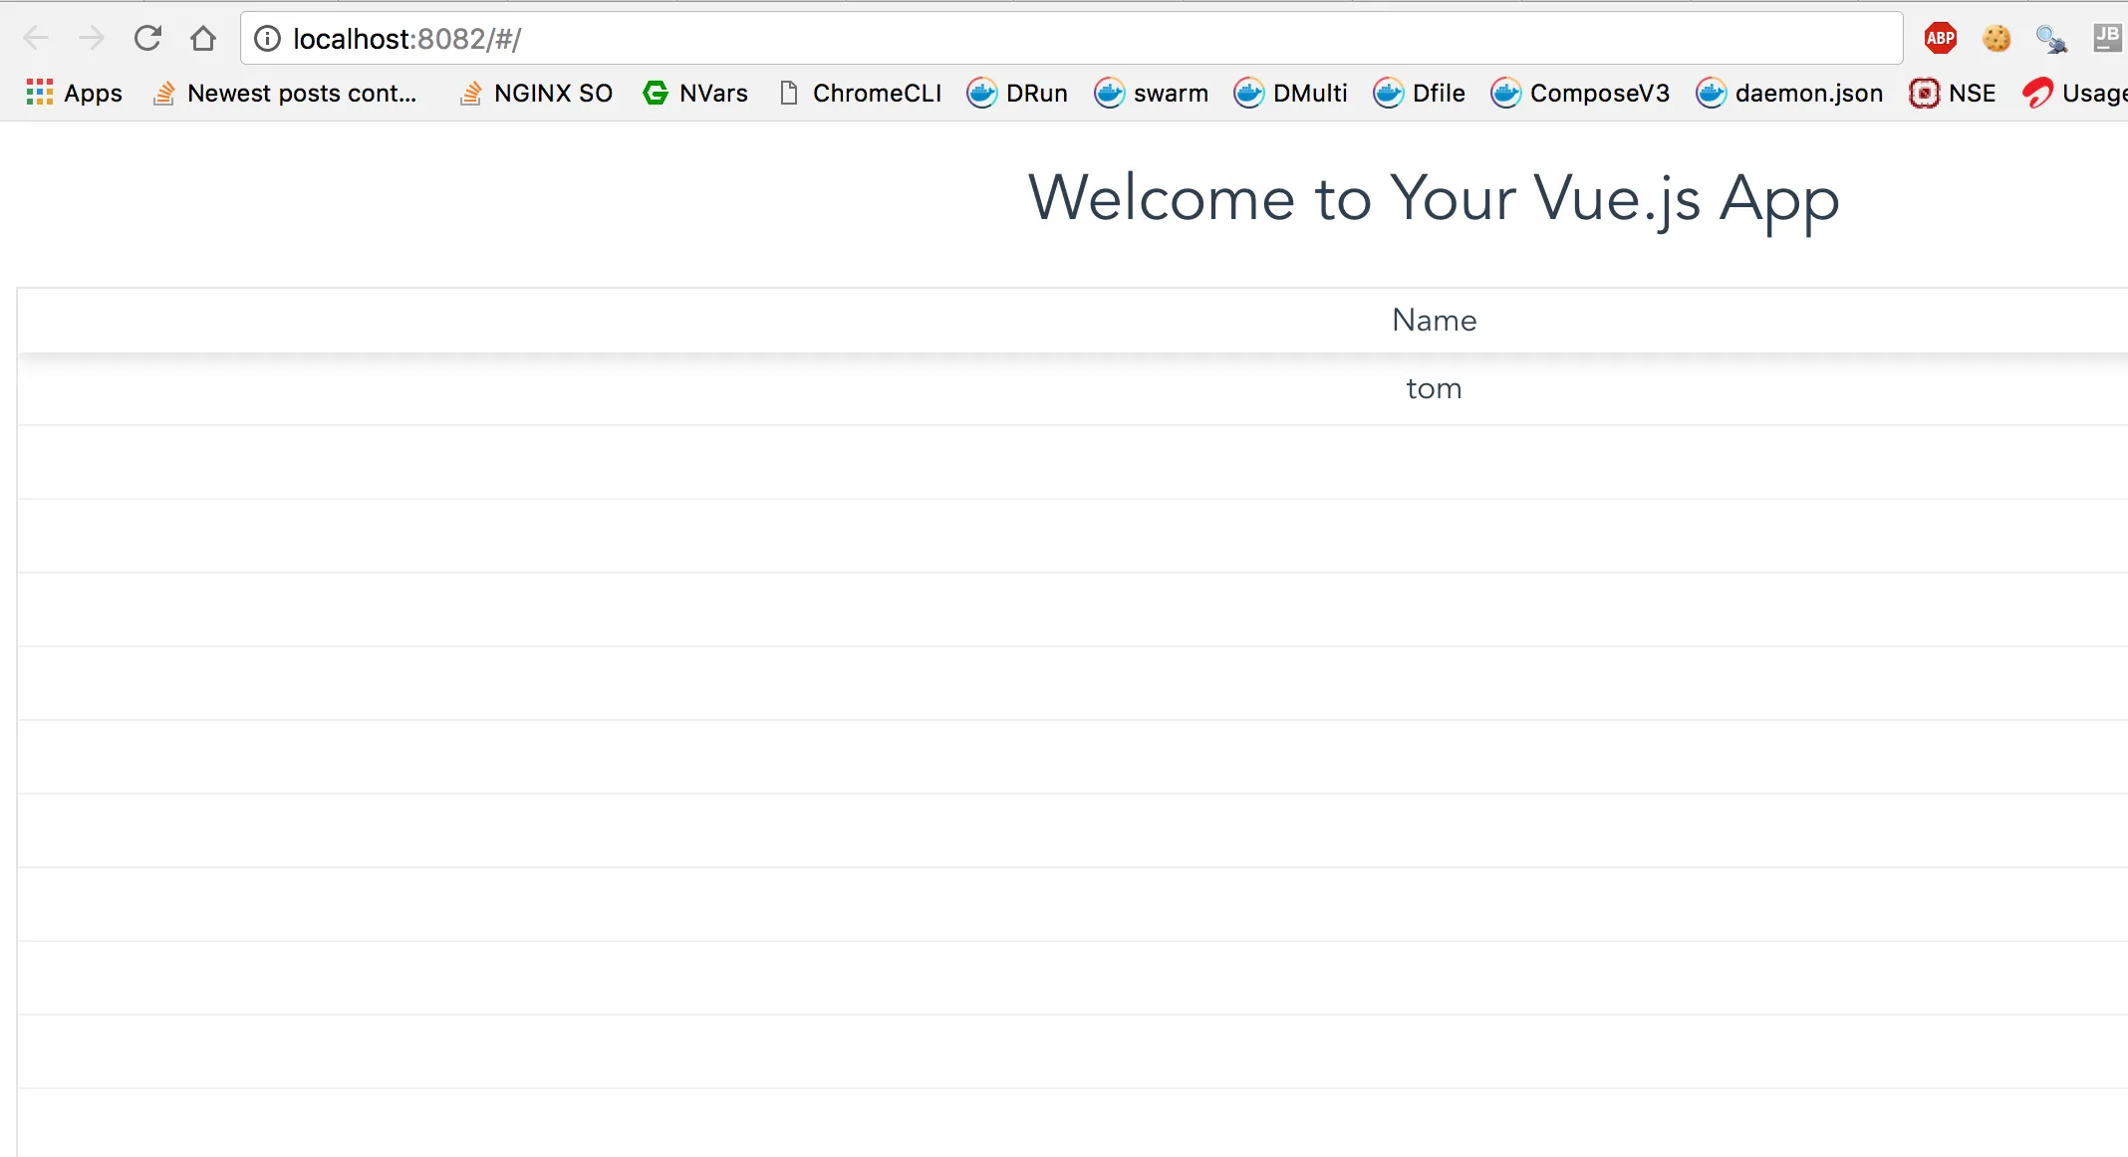The width and height of the screenshot is (2128, 1157).
Task: Click the home page icon
Action: [x=203, y=39]
